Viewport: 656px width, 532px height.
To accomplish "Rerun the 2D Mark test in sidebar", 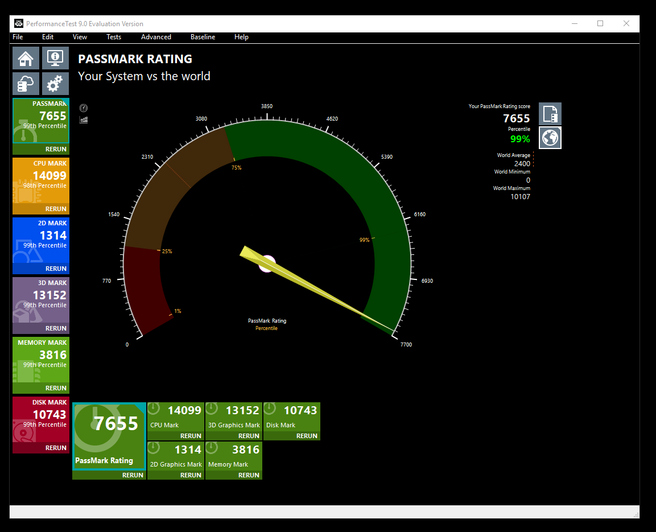I will [41, 269].
